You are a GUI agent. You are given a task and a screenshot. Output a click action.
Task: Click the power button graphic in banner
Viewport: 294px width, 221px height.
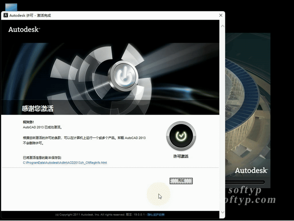(x=123, y=76)
